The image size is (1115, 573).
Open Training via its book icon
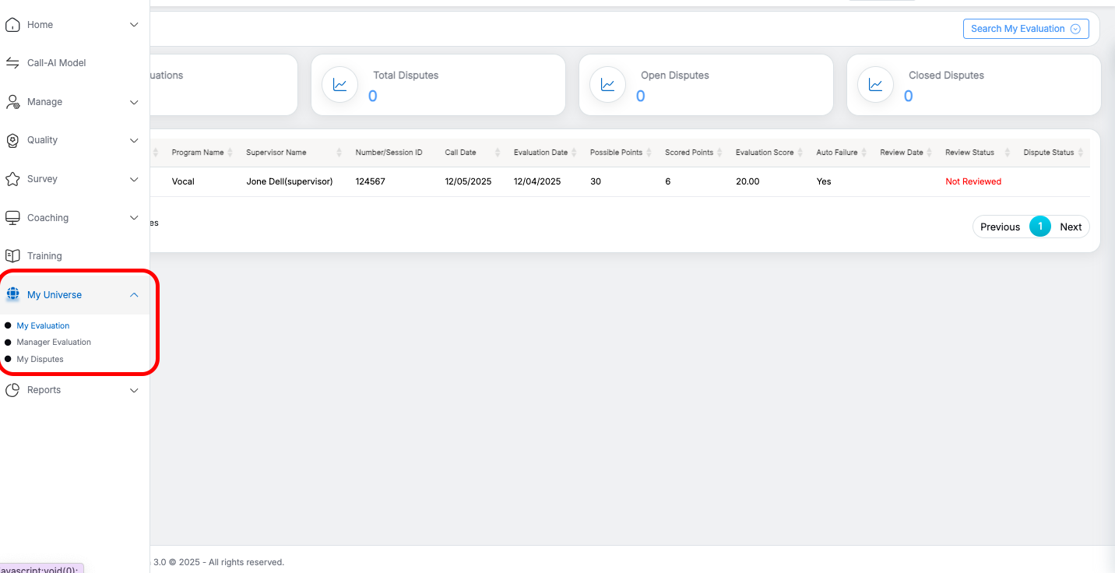point(12,256)
